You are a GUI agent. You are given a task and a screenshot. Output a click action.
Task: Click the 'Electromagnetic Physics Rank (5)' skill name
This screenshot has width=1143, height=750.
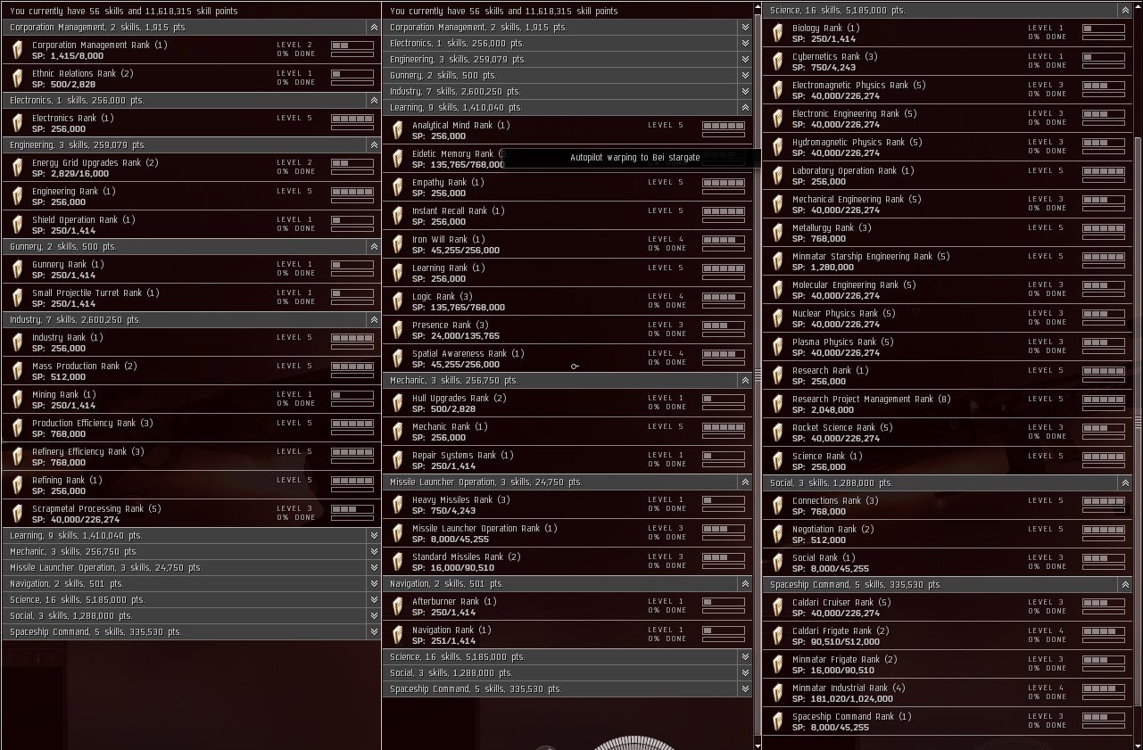[859, 86]
